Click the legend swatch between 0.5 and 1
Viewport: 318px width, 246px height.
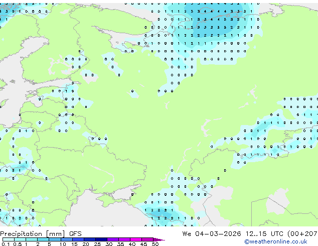[x=20, y=239]
